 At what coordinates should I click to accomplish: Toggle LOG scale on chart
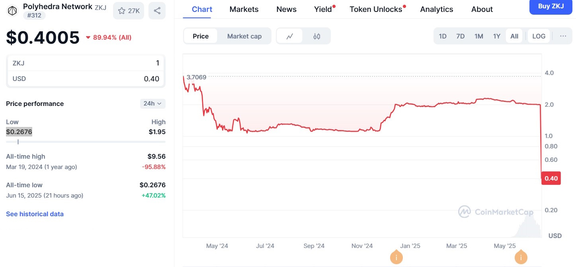[539, 36]
